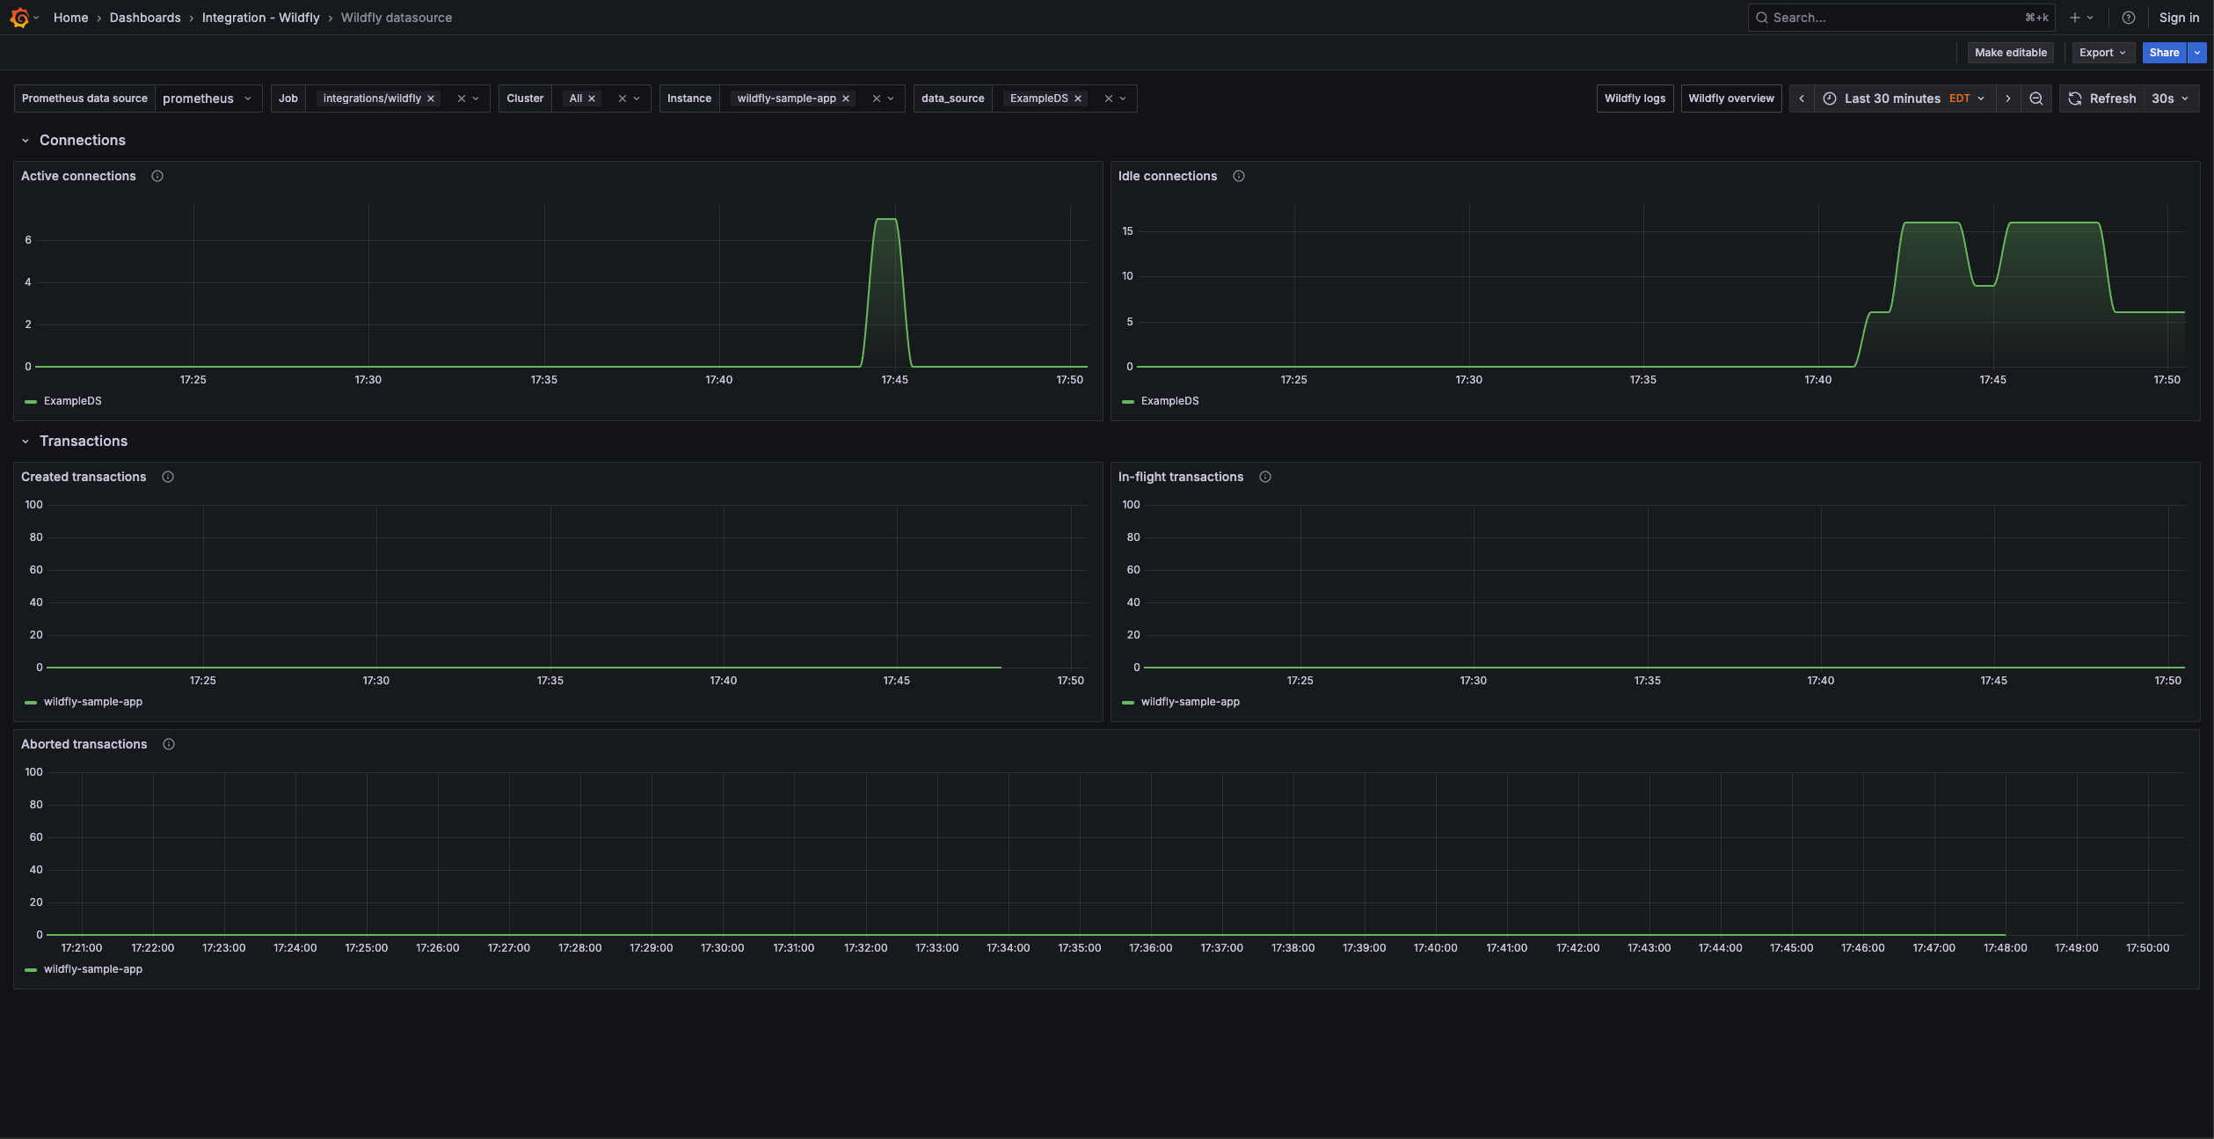Shift time range forward with the right arrow
Screen dimensions: 2214x1139
point(2009,98)
